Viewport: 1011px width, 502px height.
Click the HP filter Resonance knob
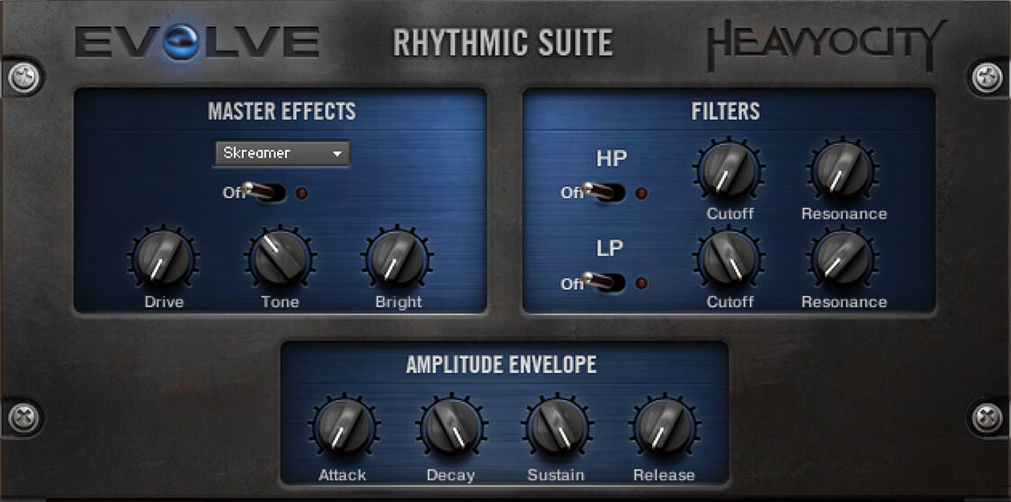[843, 170]
